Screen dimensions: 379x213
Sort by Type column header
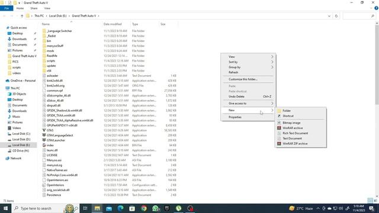pyautogui.click(x=135, y=24)
